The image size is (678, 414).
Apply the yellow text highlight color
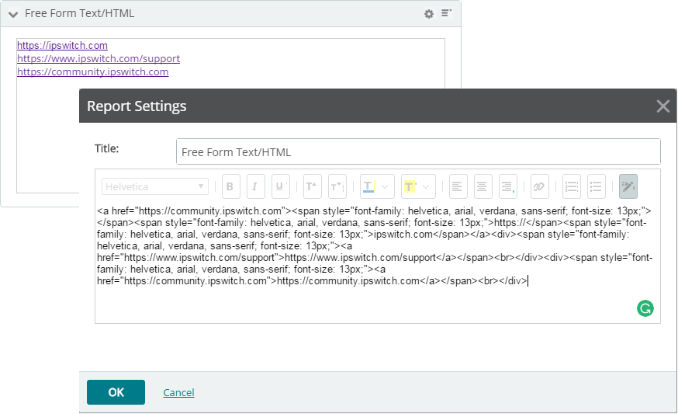(410, 186)
